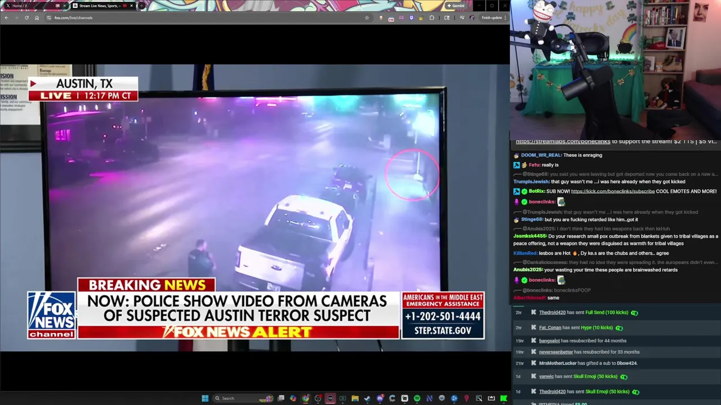This screenshot has height=405, width=721.
Task: Click the Fefu username in chat
Action: coord(534,165)
